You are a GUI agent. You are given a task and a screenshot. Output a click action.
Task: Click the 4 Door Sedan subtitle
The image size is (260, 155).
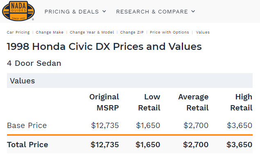coord(34,63)
